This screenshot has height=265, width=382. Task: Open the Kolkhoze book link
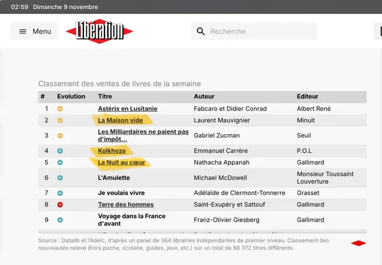(112, 151)
